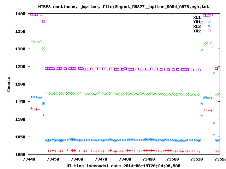
Task: Click the XL1 legend label
Action: [197, 17]
